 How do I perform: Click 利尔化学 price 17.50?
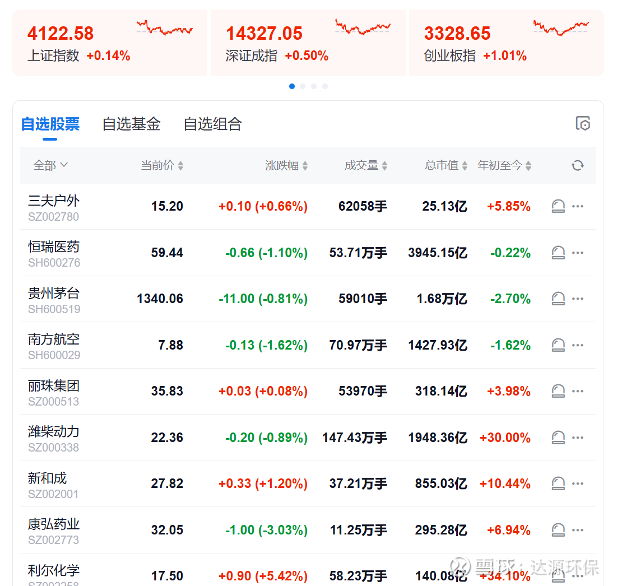[167, 576]
